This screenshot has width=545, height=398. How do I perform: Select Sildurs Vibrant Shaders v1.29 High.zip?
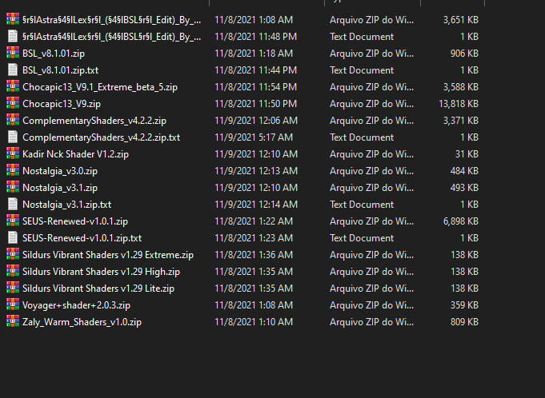click(101, 272)
